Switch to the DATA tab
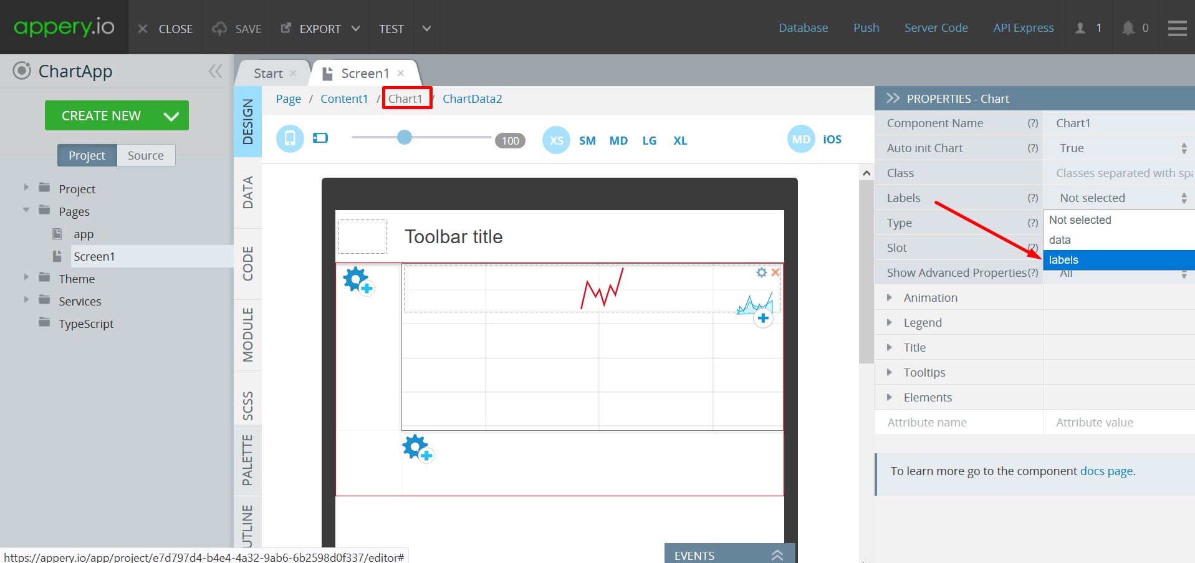Image resolution: width=1195 pixels, height=563 pixels. [248, 193]
